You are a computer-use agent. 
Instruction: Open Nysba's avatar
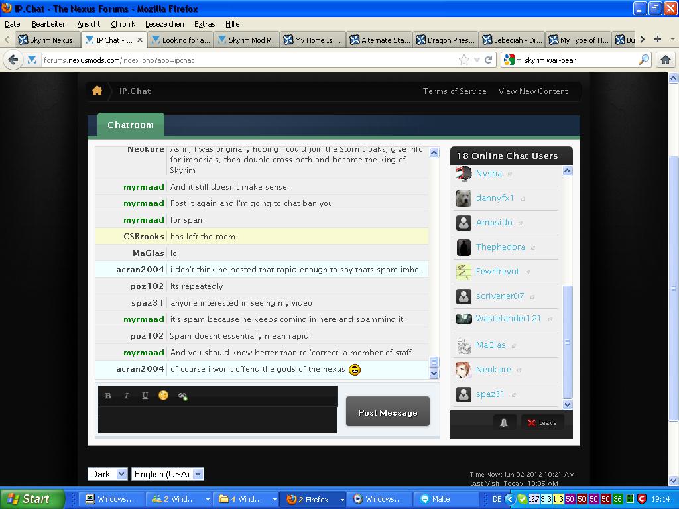(463, 174)
